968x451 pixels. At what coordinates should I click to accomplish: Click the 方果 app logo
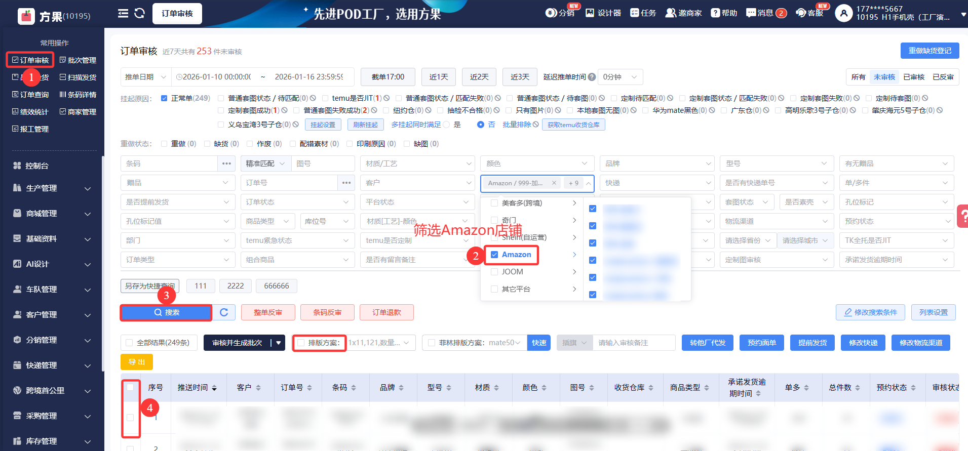[26, 16]
